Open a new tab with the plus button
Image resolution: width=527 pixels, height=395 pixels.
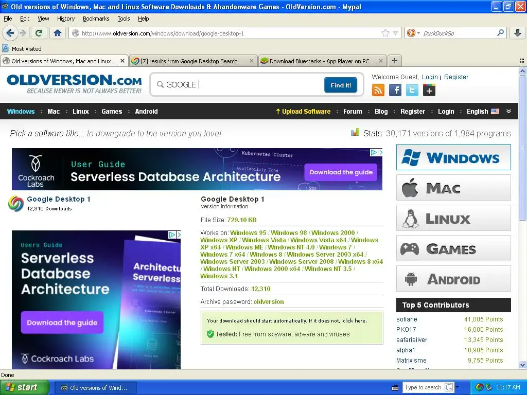[395, 61]
